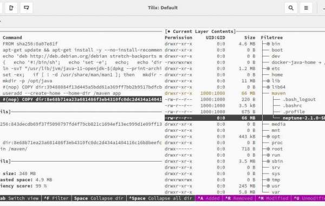
Task: Click ^Space Collapse all dir shortcut
Action: 160,198
